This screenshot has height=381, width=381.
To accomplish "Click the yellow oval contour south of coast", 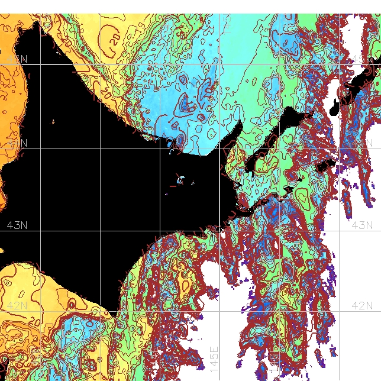I will coord(186,283).
